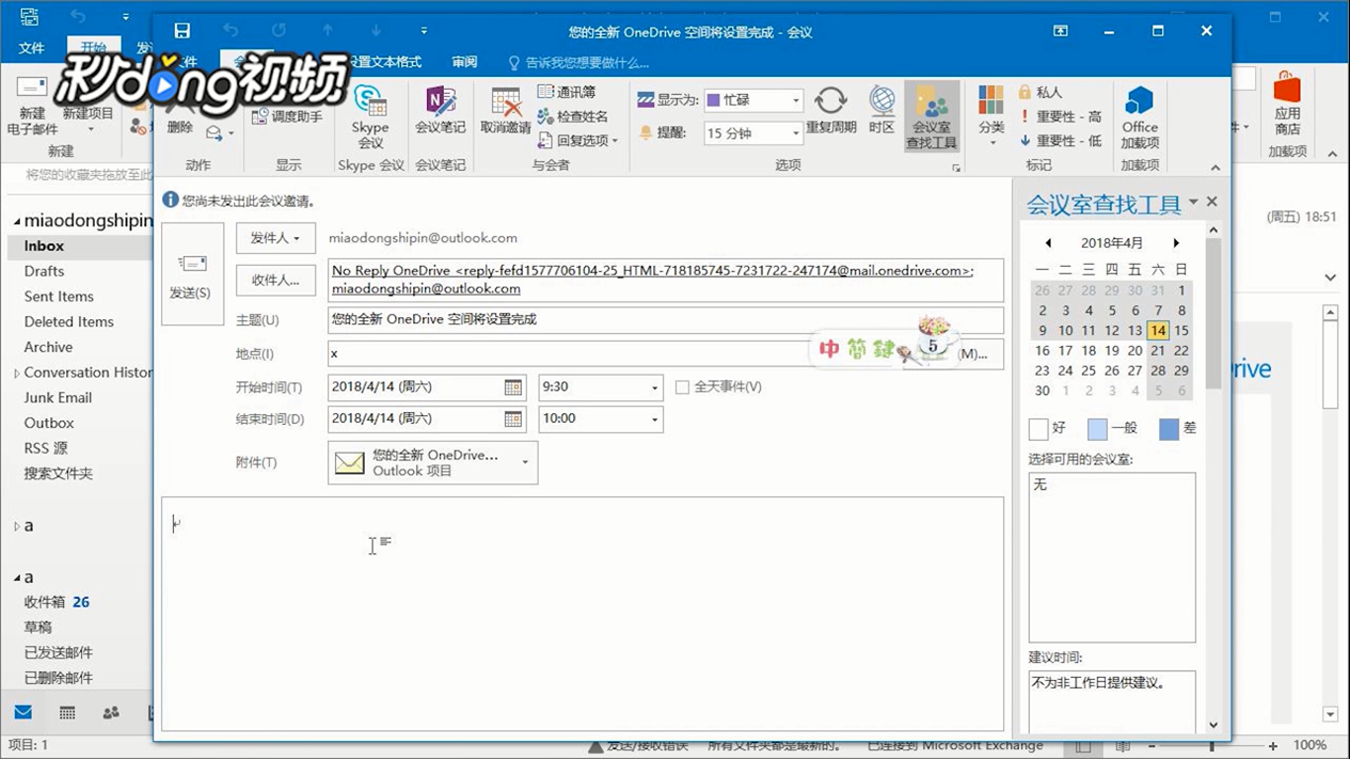Click the undo arrow in quick access toolbar

coord(230,31)
